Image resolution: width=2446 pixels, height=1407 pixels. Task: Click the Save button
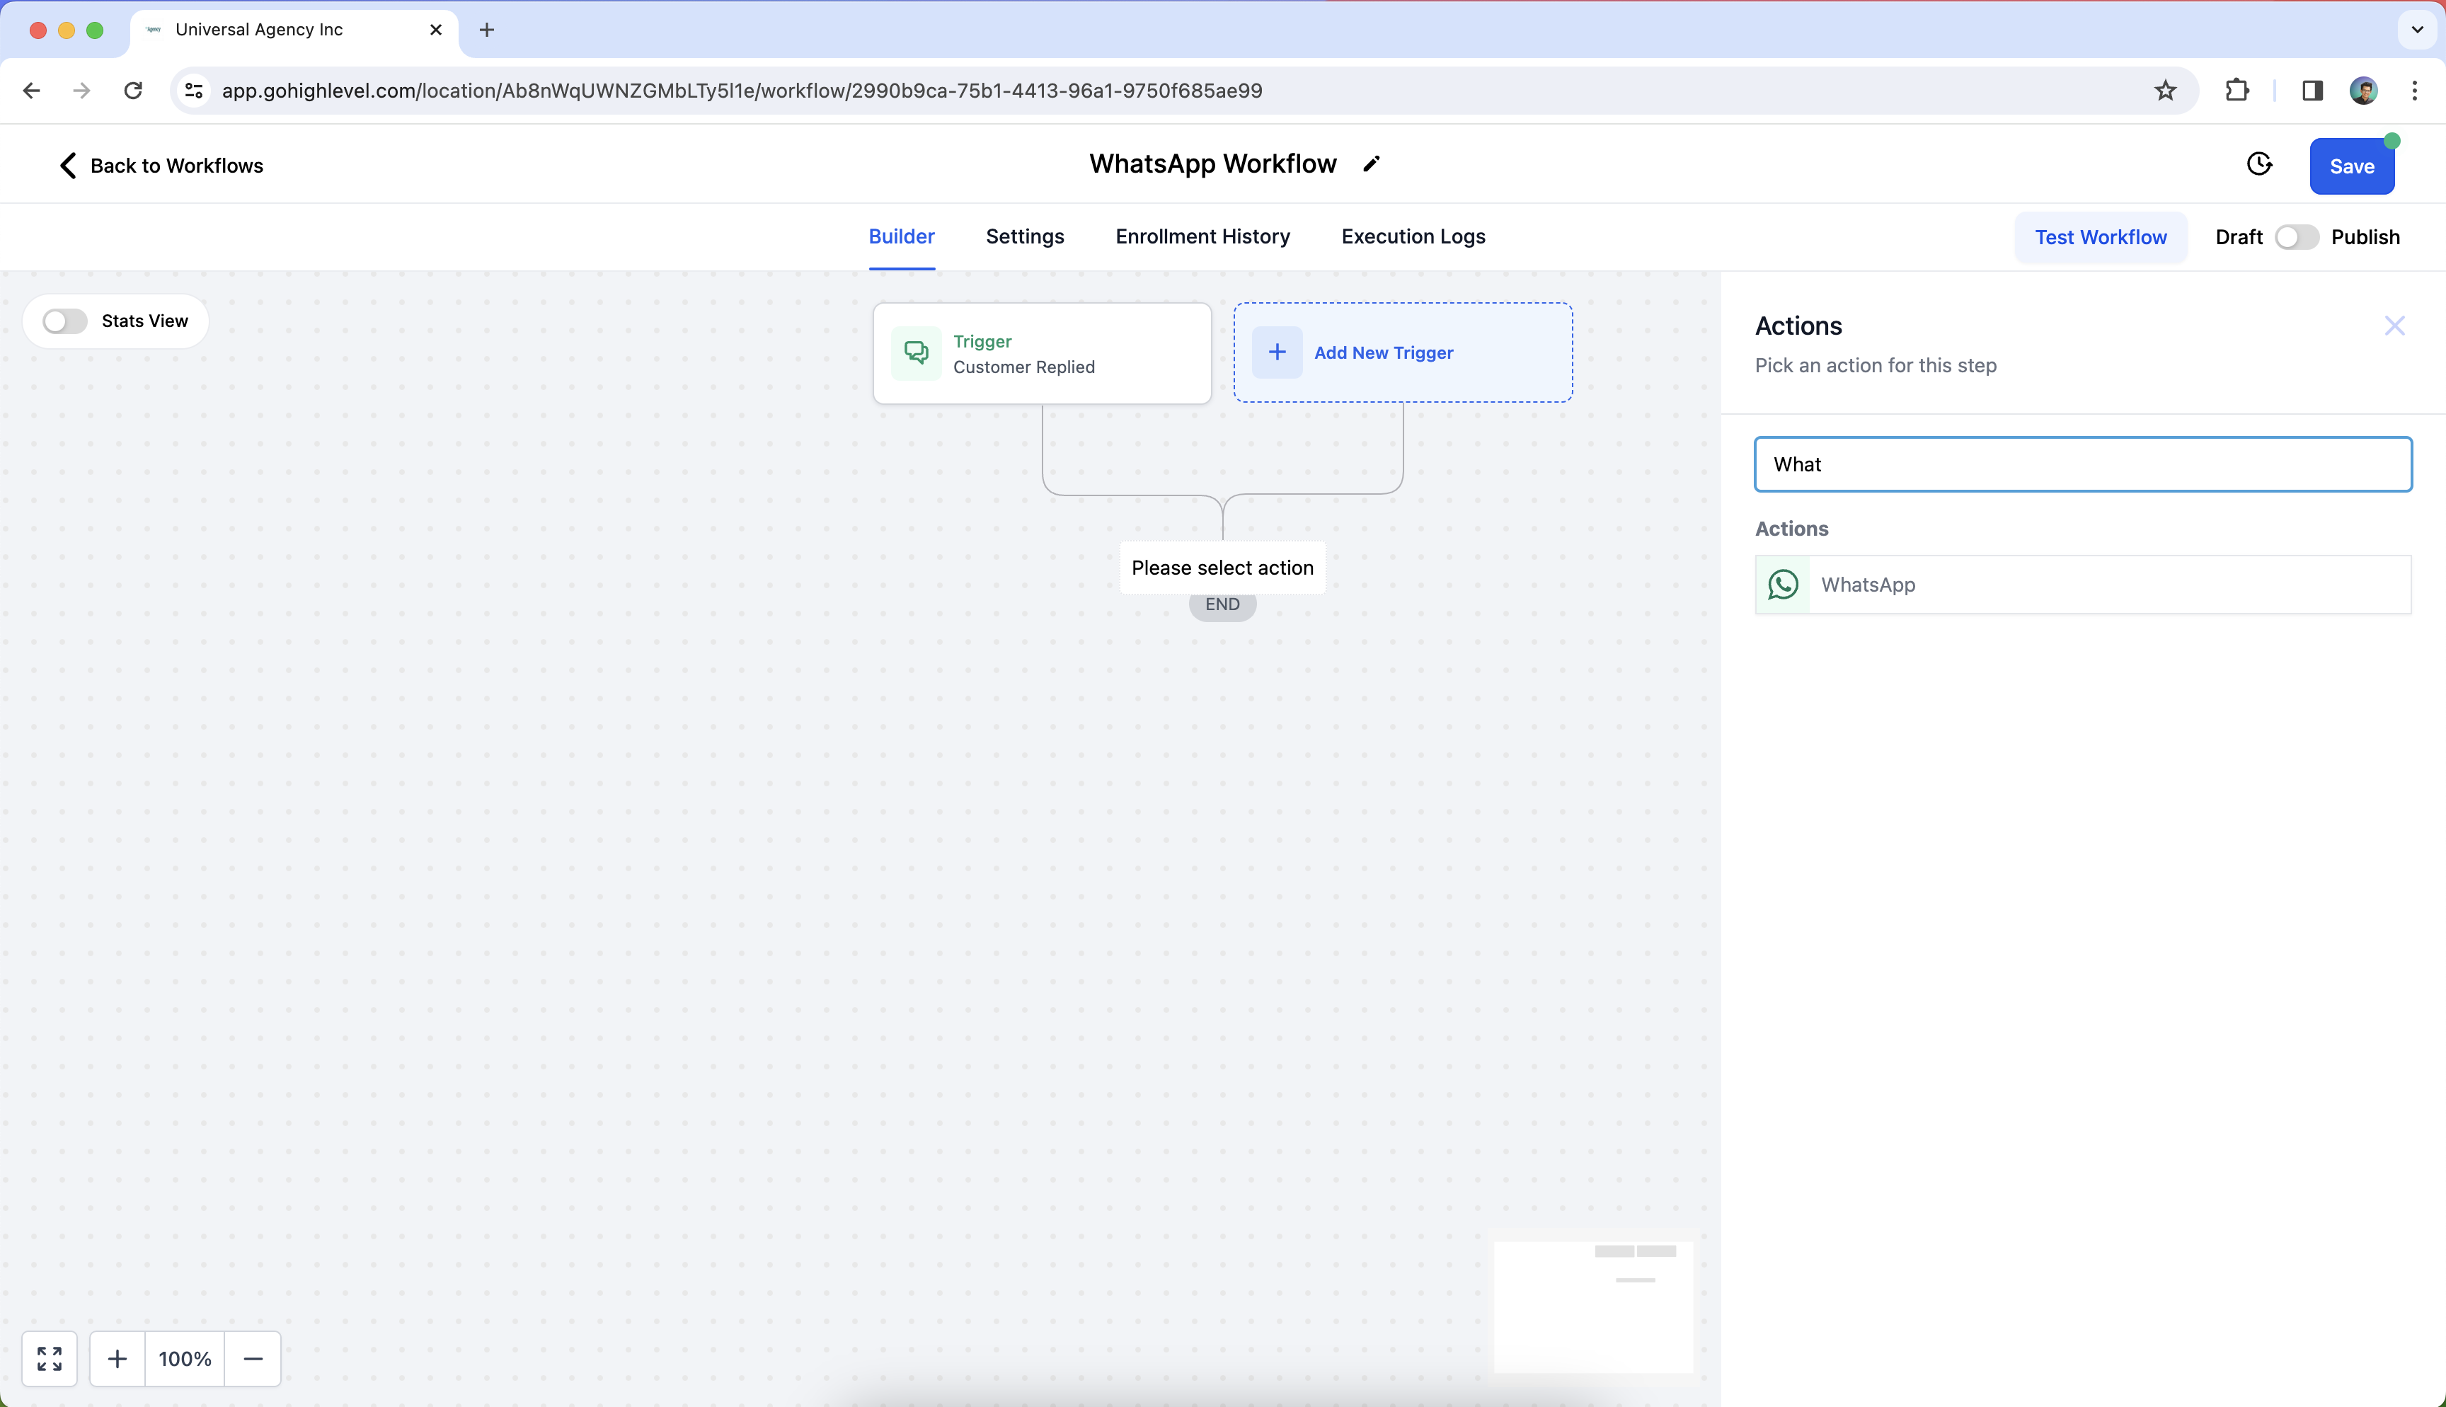2350,166
